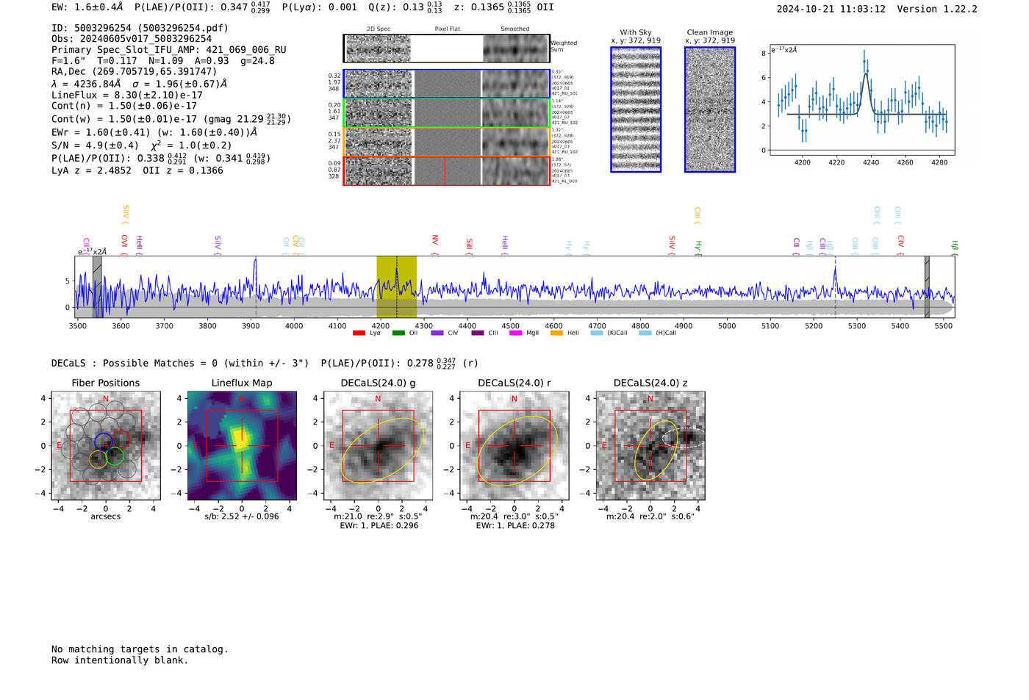Select the red-bordered fiber 2D Spec cutout
This screenshot has height=700, width=1029.
click(x=379, y=171)
